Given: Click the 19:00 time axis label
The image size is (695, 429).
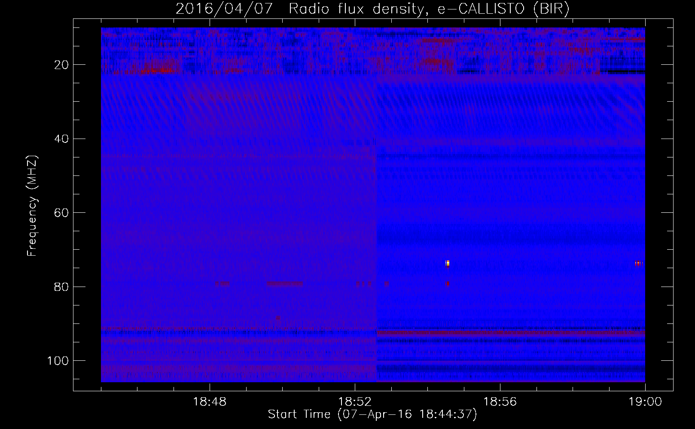Looking at the screenshot, I should click(x=645, y=402).
